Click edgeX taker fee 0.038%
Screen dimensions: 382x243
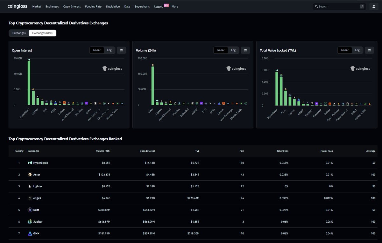click(x=285, y=198)
